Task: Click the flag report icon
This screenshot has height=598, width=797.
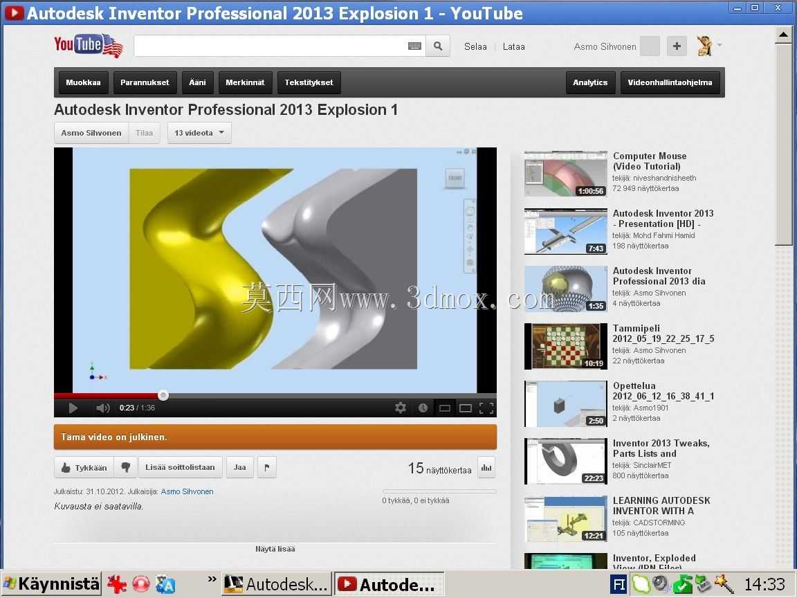Action: coord(267,467)
